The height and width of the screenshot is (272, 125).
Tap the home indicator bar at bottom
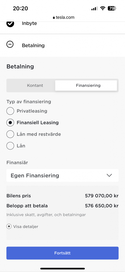point(62,269)
